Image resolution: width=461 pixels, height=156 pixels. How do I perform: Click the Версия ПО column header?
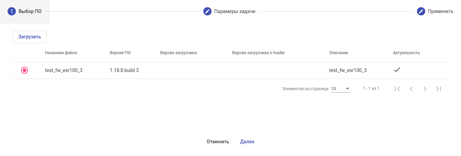[x=120, y=53]
